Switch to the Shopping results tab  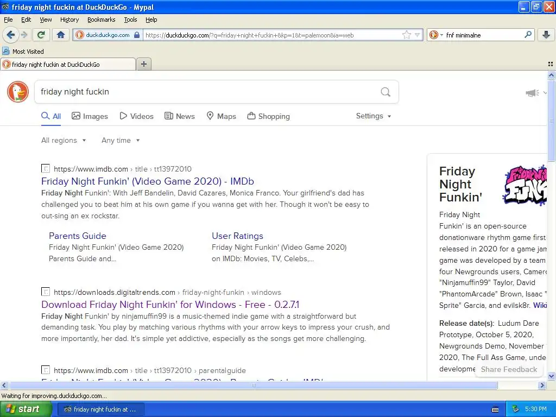point(268,116)
